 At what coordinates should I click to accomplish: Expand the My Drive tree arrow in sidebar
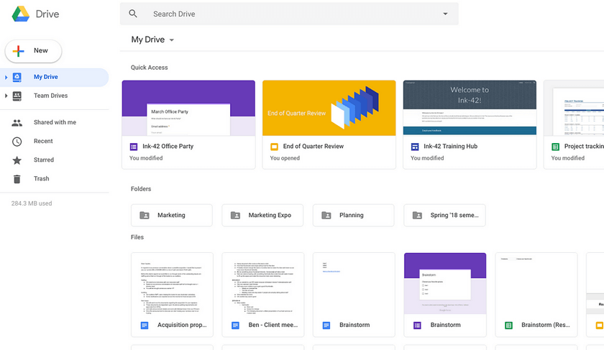[x=6, y=78]
